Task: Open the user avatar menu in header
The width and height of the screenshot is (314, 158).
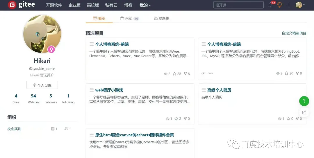Action: (300, 5)
